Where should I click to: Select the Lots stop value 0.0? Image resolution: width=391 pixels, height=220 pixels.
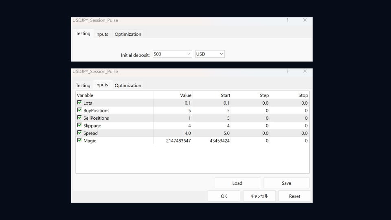coord(290,103)
